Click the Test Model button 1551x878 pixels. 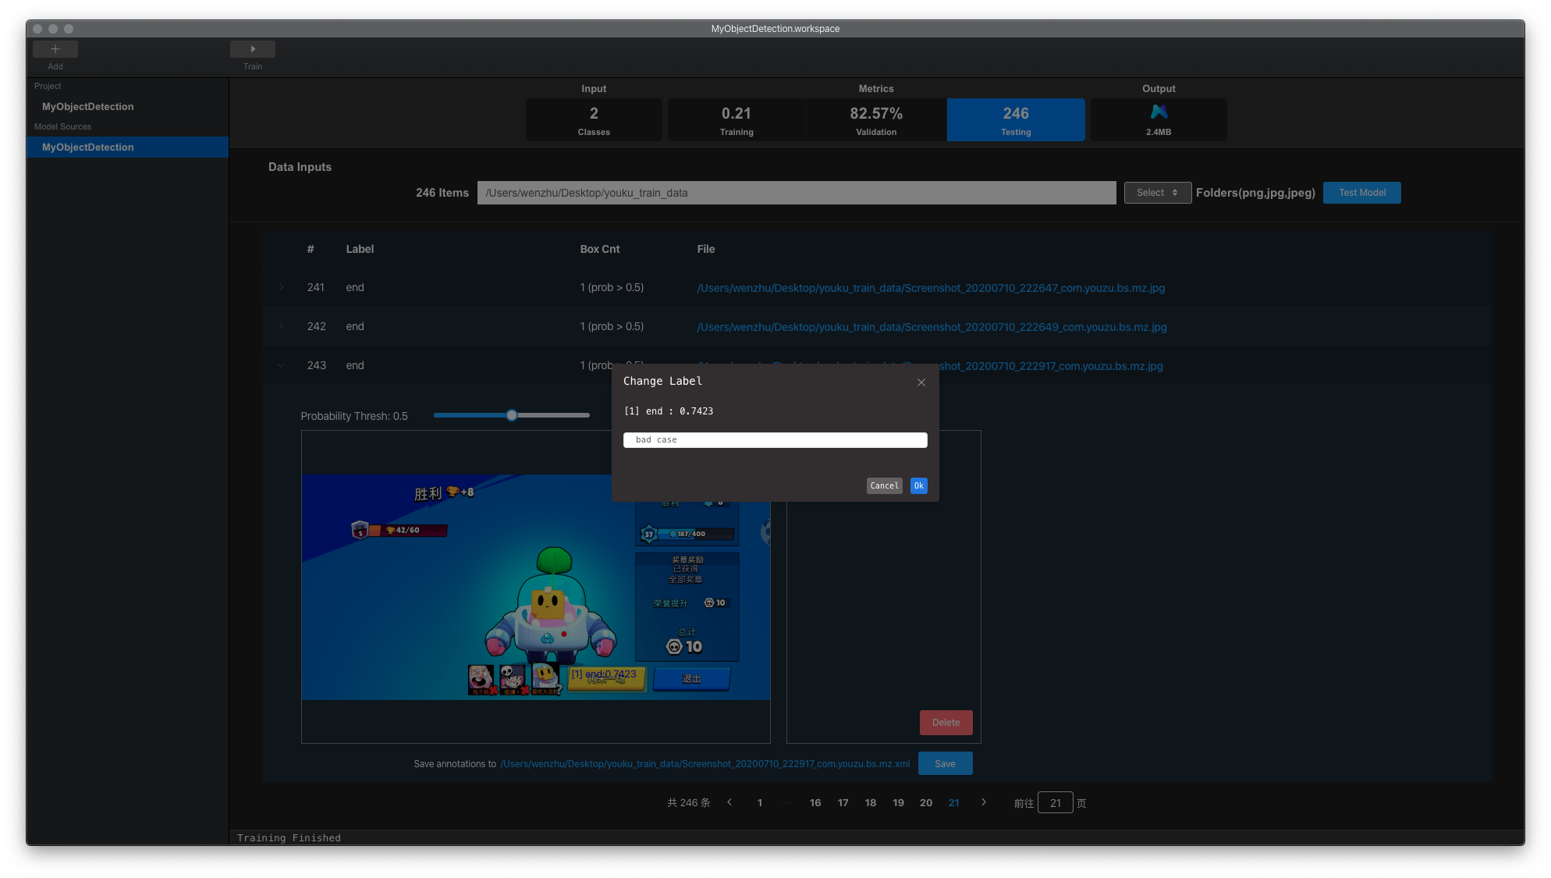point(1361,193)
